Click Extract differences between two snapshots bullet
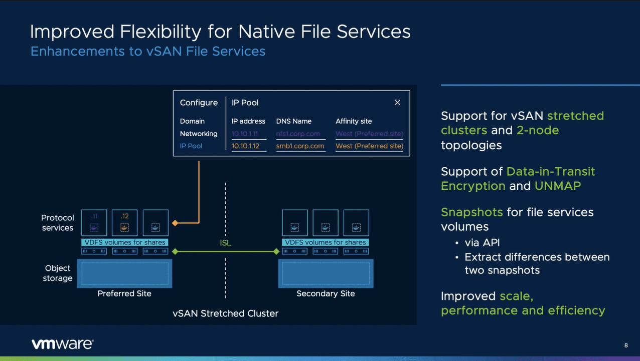Viewport: 640px width, 361px height. 537,263
